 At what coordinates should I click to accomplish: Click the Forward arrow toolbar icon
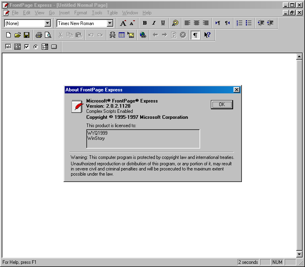click(164, 35)
